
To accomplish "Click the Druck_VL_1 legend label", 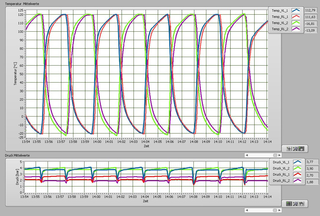I will coord(281,162).
